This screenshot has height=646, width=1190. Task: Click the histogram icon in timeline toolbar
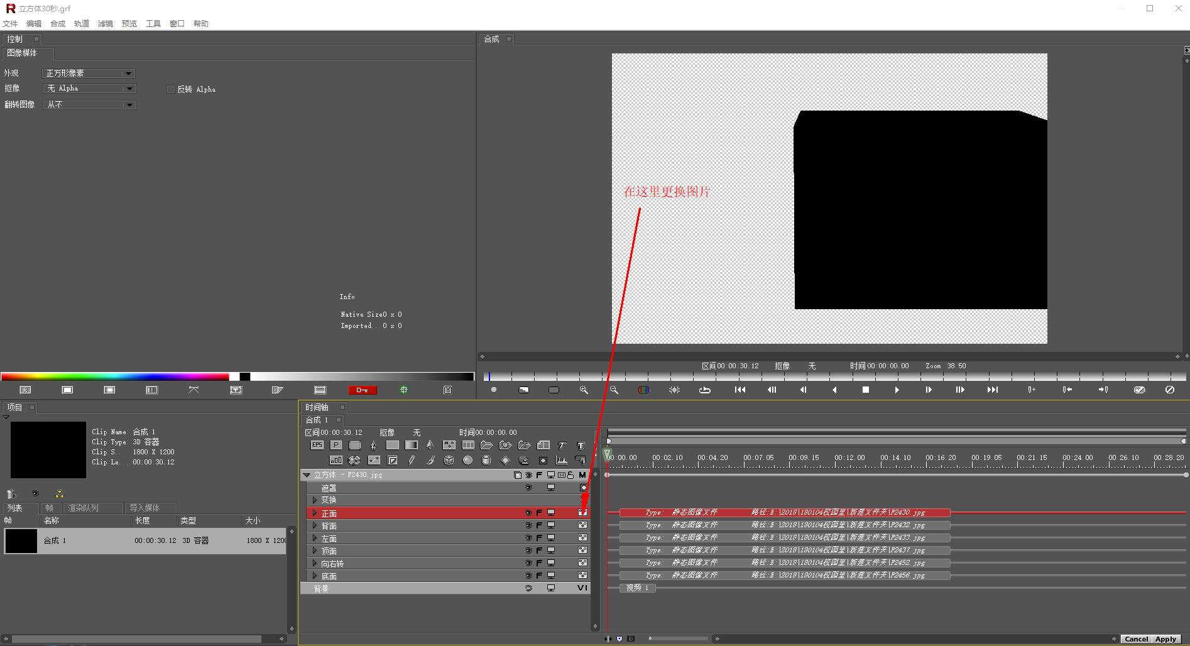pyautogui.click(x=562, y=461)
